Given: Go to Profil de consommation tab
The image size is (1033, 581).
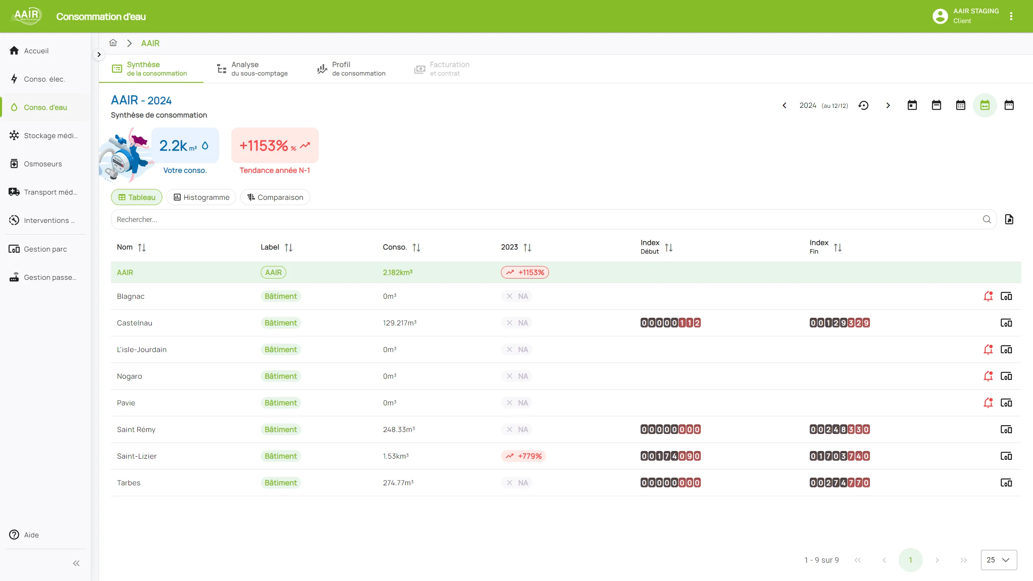Looking at the screenshot, I should pos(351,69).
